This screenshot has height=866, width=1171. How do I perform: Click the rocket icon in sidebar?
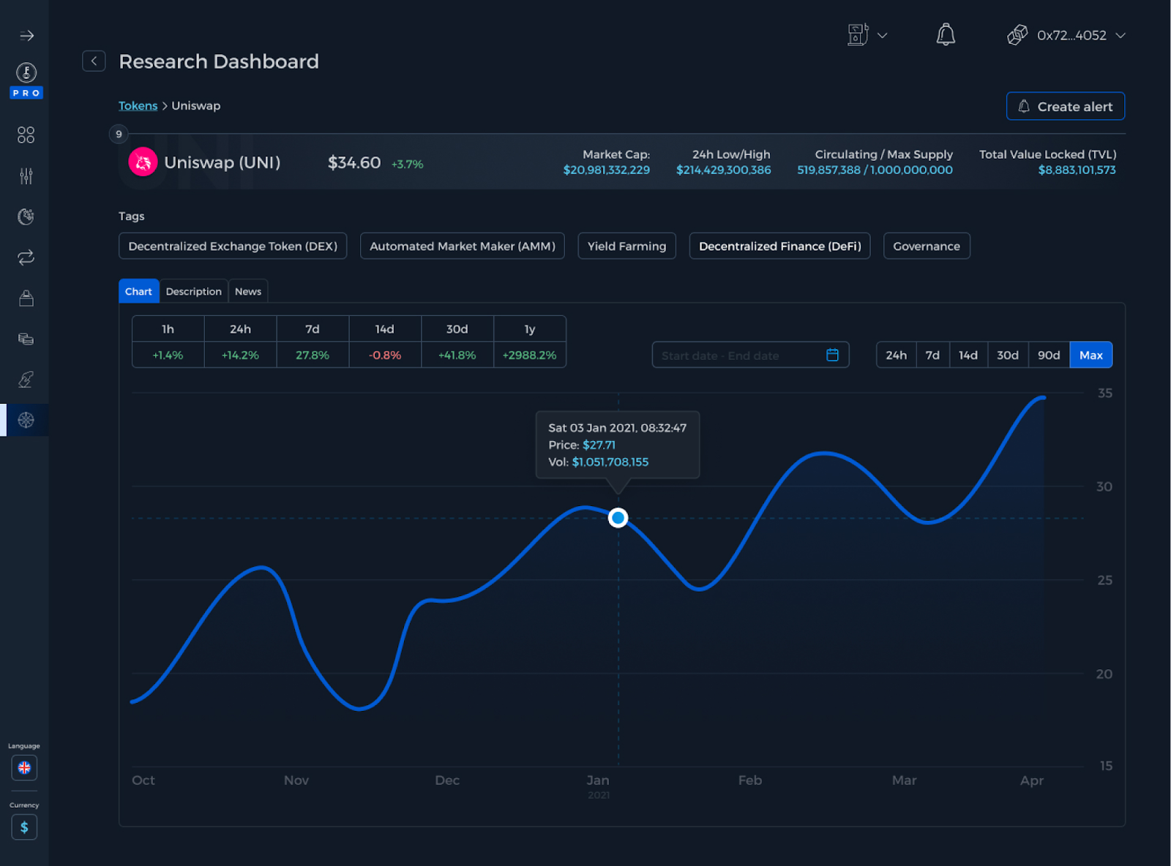pos(26,380)
